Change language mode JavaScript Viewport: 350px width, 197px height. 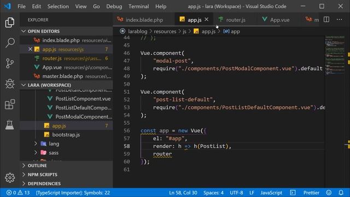pos(271,193)
